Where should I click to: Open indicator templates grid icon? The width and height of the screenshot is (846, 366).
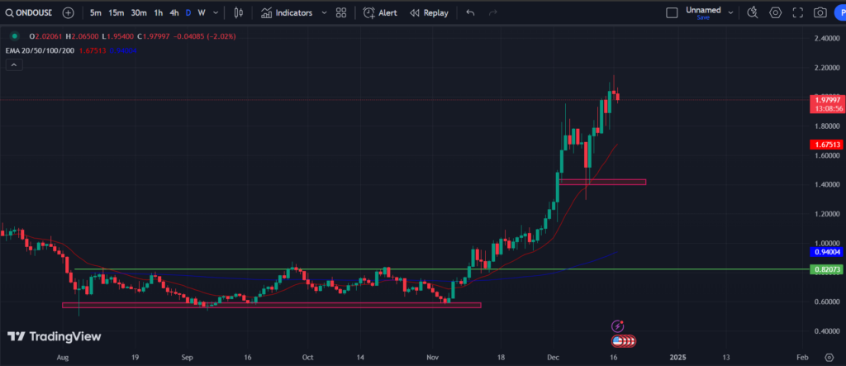[341, 13]
